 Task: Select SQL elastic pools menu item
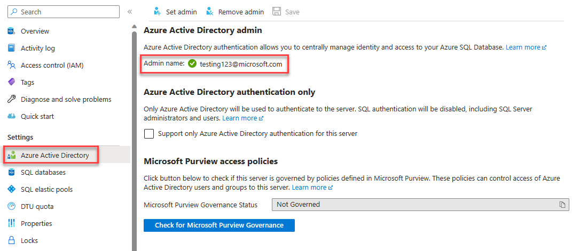(46, 189)
